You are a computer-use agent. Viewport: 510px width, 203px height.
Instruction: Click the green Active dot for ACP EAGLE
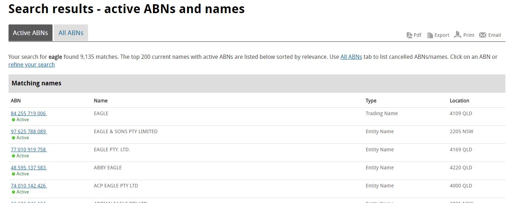tap(13, 192)
